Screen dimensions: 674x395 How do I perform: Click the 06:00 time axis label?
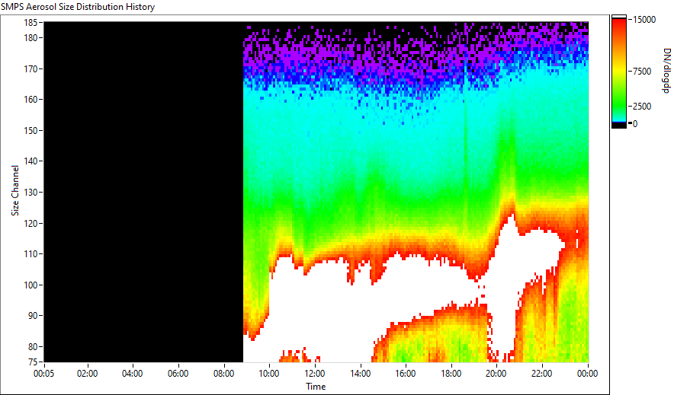178,374
